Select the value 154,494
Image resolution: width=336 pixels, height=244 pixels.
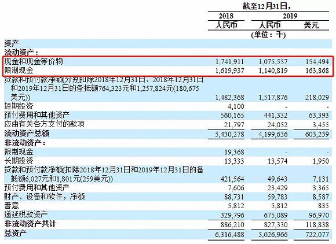click(317, 62)
